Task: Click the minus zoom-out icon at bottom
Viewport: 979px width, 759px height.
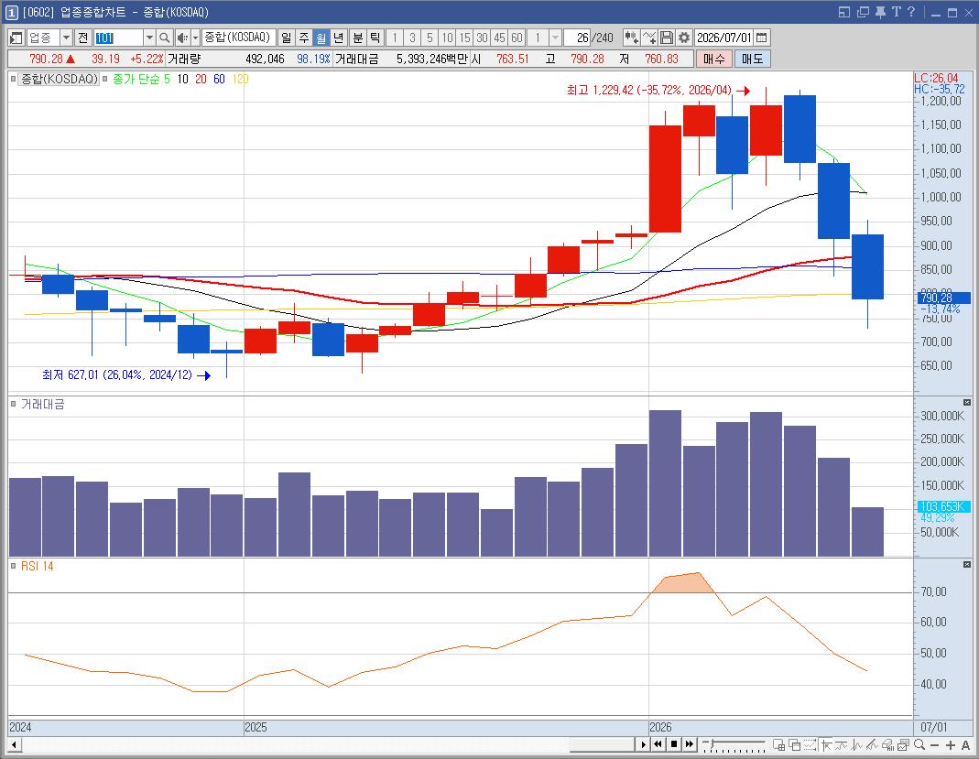Action: 935,744
